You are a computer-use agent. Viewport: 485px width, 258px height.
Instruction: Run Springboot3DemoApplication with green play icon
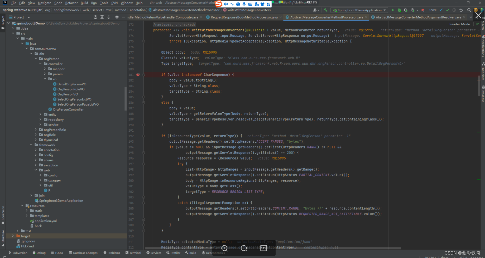pos(393,10)
